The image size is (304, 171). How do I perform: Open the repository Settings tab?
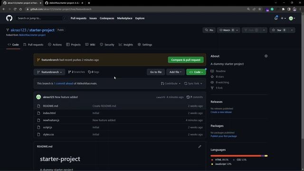145,45
